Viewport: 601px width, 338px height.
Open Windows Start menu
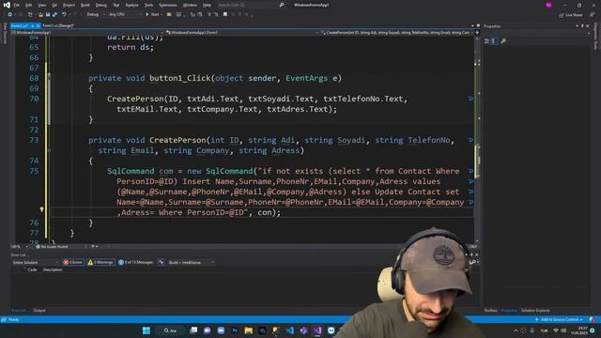click(x=146, y=330)
